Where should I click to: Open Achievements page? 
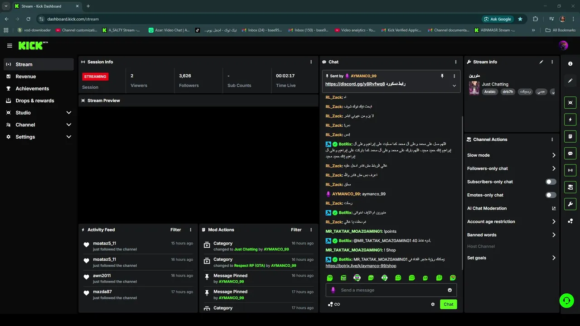pyautogui.click(x=39, y=89)
